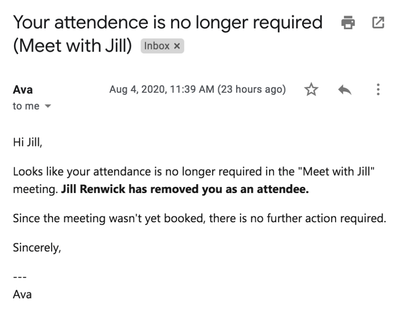
Task: Click sender name Ava in the header
Action: coord(22,90)
